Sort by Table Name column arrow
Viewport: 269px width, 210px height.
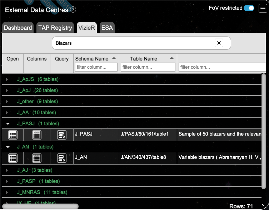click(172, 58)
